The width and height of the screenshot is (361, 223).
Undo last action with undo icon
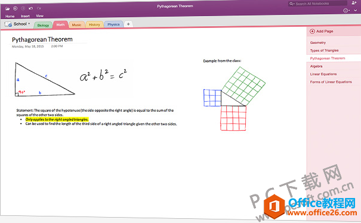tap(30, 8)
